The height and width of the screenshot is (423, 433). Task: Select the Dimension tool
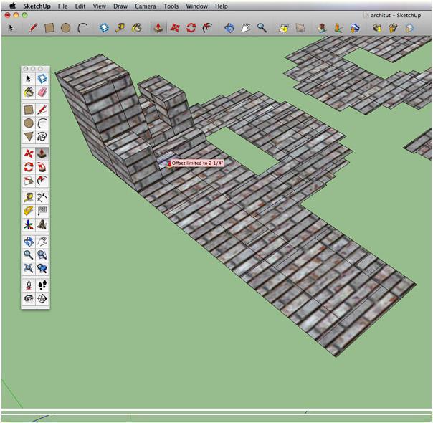pos(42,196)
